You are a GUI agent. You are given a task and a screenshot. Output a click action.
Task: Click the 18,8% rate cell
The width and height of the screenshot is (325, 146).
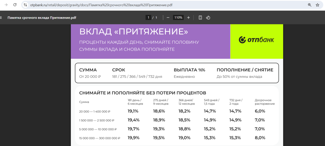(x=184, y=129)
